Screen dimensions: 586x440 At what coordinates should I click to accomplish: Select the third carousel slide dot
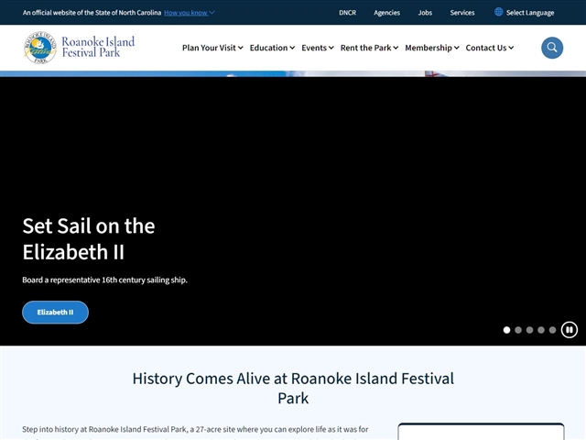[x=529, y=330]
